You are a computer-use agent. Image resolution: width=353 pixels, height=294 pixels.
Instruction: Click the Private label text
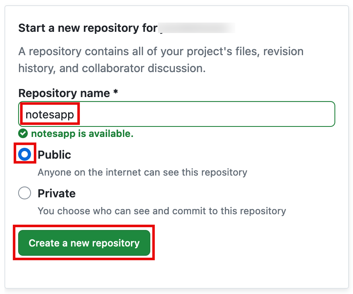56,193
